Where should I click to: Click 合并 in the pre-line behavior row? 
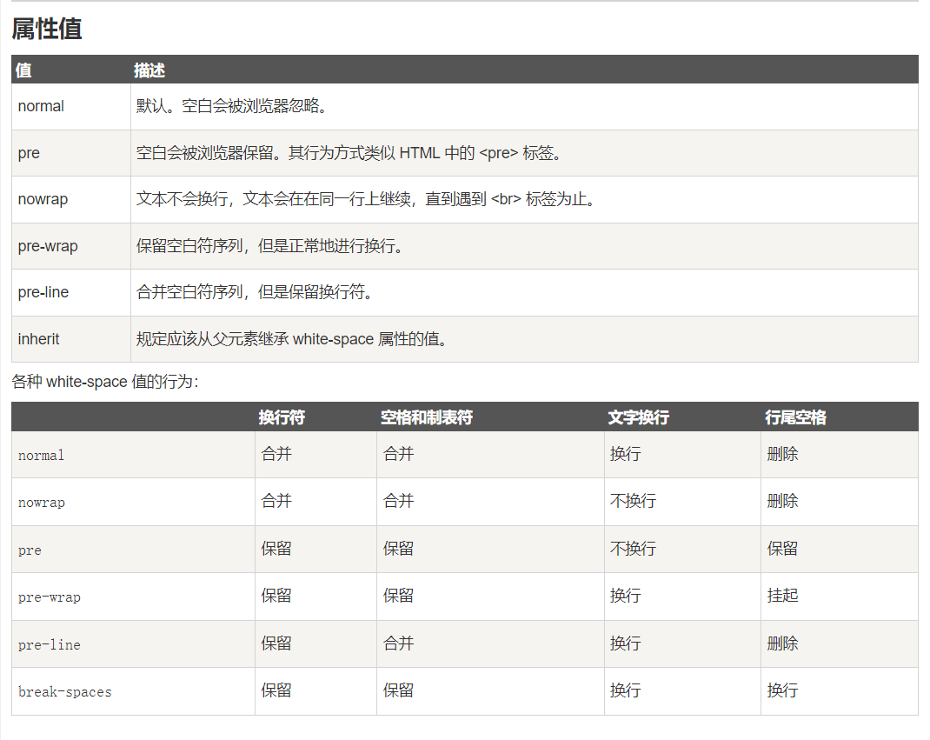[x=399, y=643]
